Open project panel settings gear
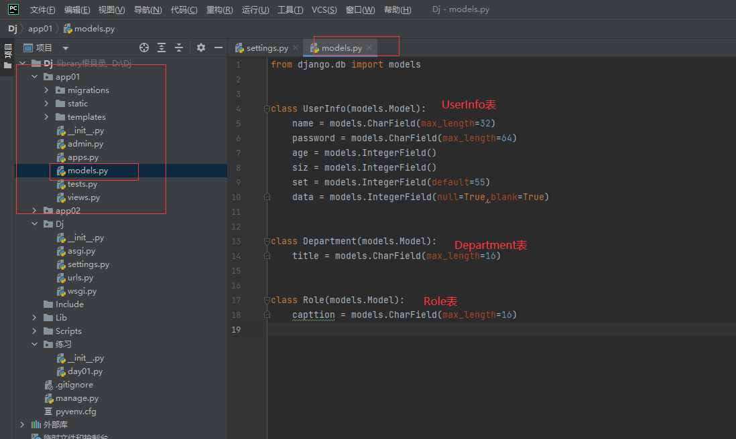The width and height of the screenshot is (736, 439). click(x=201, y=48)
